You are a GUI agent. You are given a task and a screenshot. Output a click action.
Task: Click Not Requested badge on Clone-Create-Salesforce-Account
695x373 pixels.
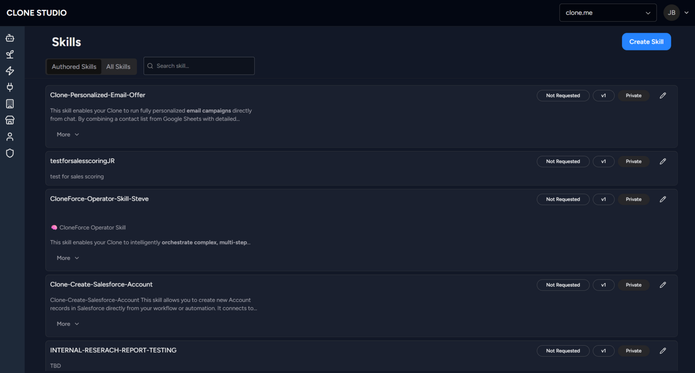(563, 285)
